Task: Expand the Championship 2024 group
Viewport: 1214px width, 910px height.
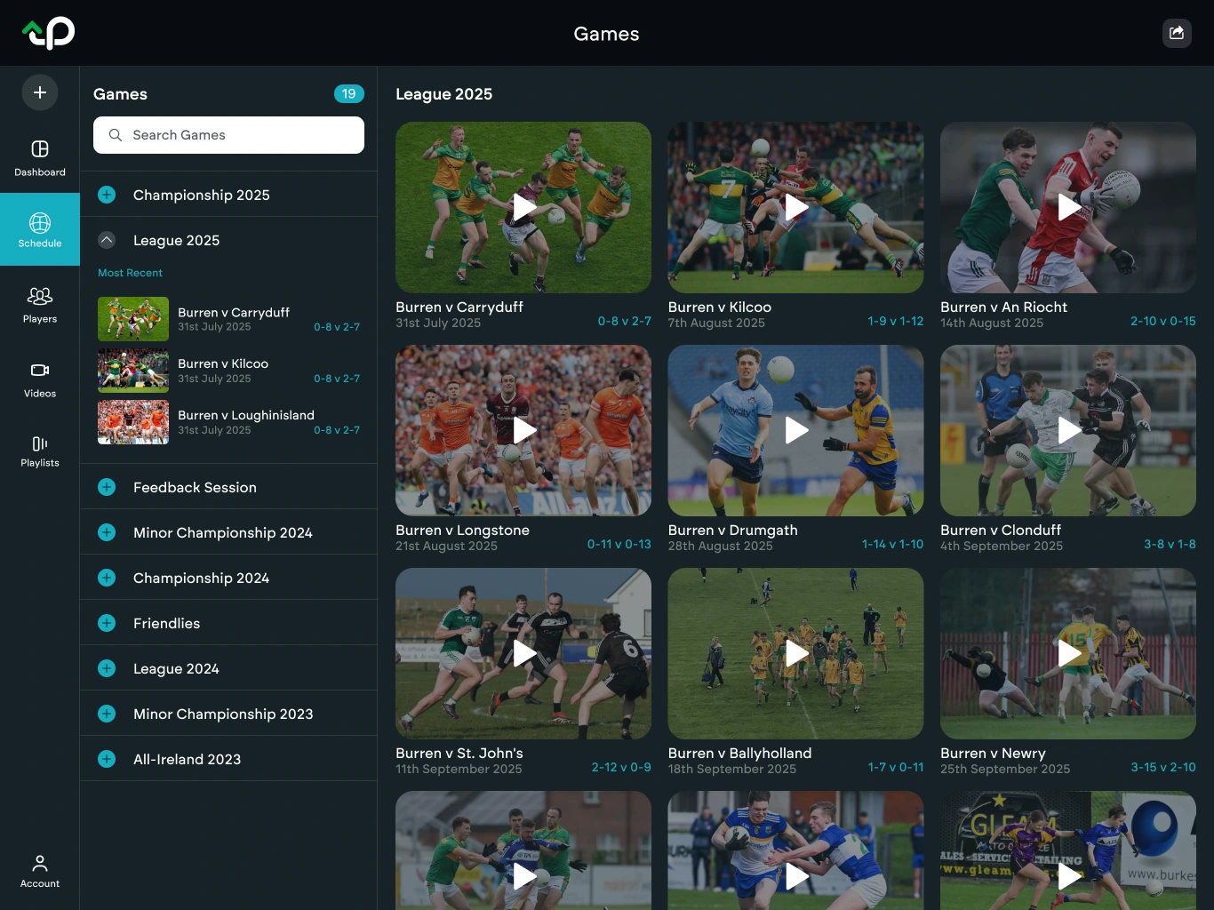Action: point(107,578)
